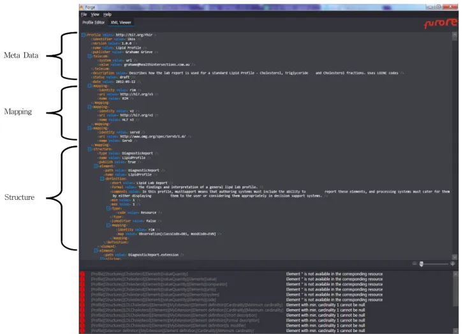The image size is (463, 334).
Task: Click the ServD spec uri line
Action: (x=144, y=137)
